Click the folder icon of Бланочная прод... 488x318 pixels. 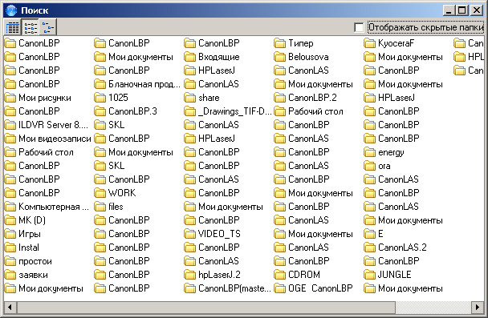(x=100, y=84)
